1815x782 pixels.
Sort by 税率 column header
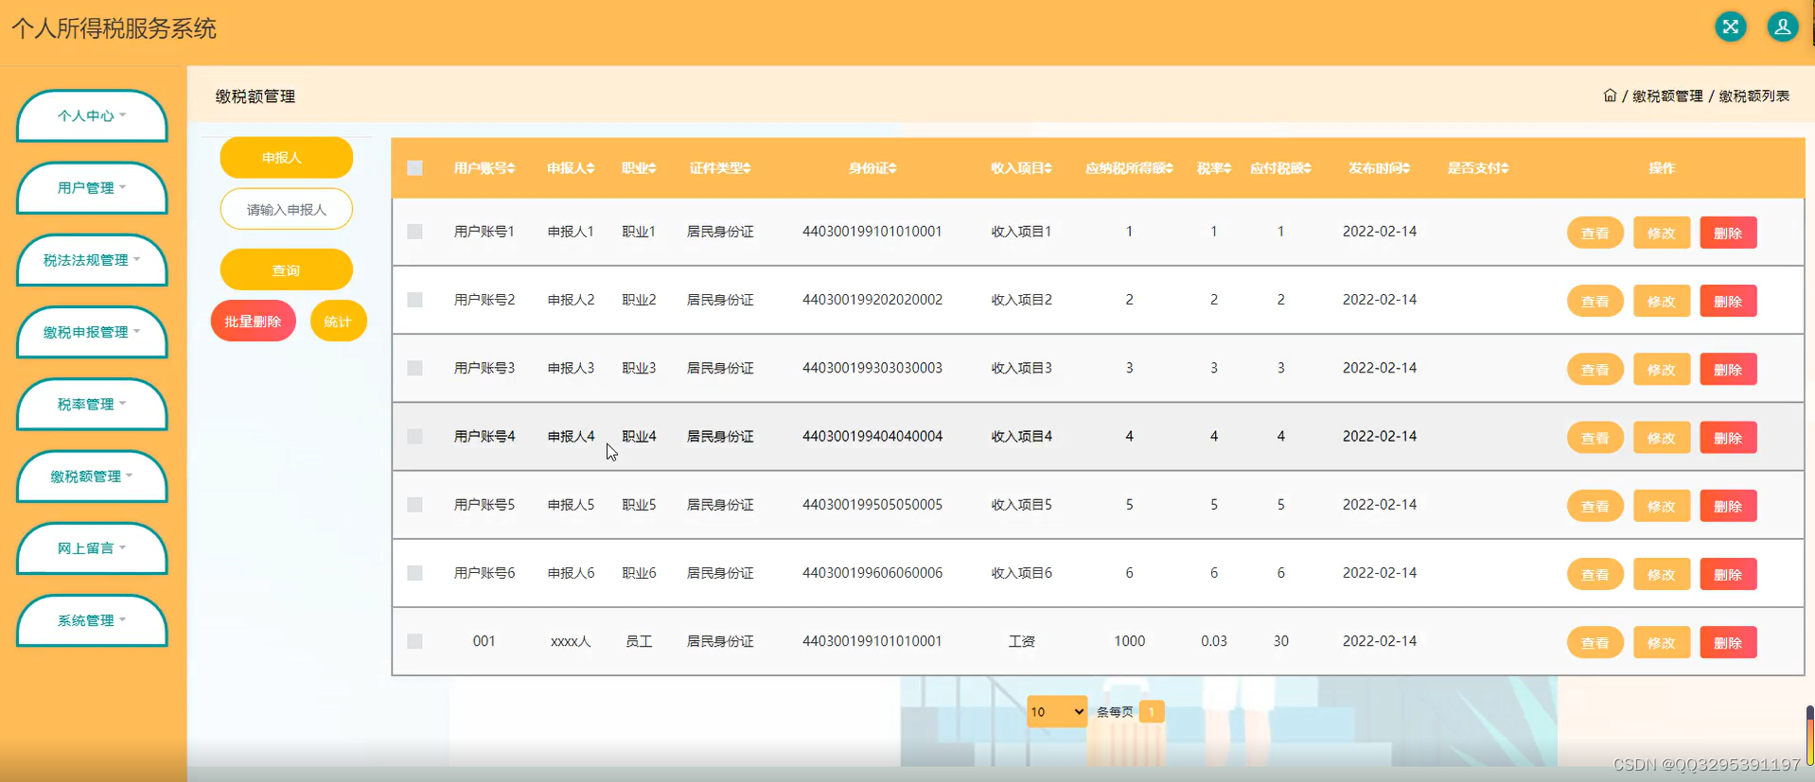tap(1214, 168)
